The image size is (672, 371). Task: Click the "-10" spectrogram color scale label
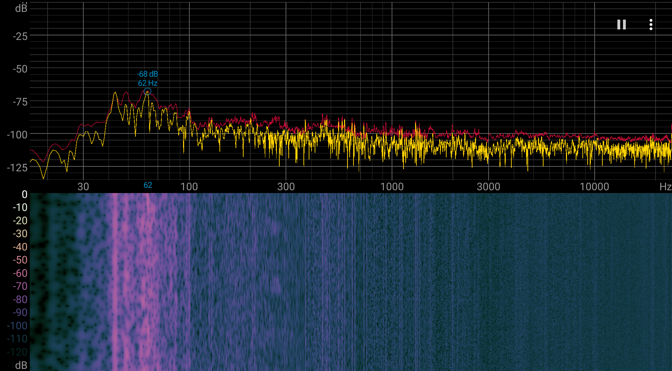(x=20, y=207)
